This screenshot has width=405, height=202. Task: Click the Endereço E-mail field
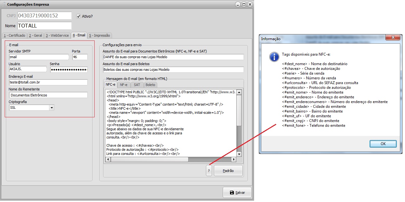pos(48,82)
